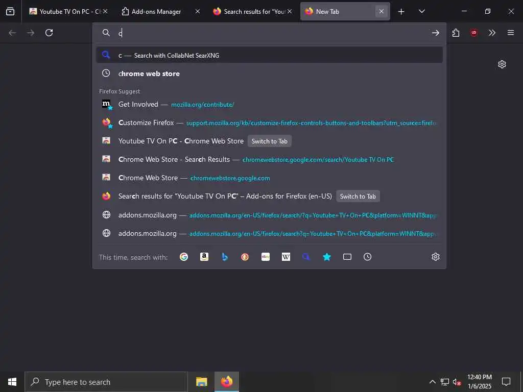Click Firefox icon in taskbar
The width and height of the screenshot is (523, 392).
point(226,382)
